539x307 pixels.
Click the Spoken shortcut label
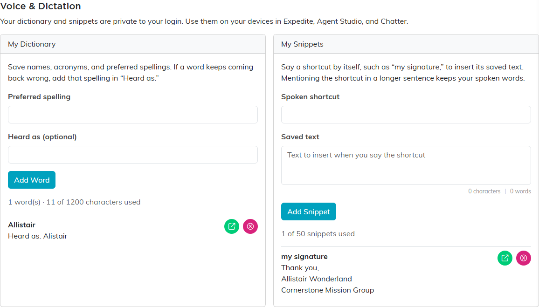pyautogui.click(x=310, y=97)
